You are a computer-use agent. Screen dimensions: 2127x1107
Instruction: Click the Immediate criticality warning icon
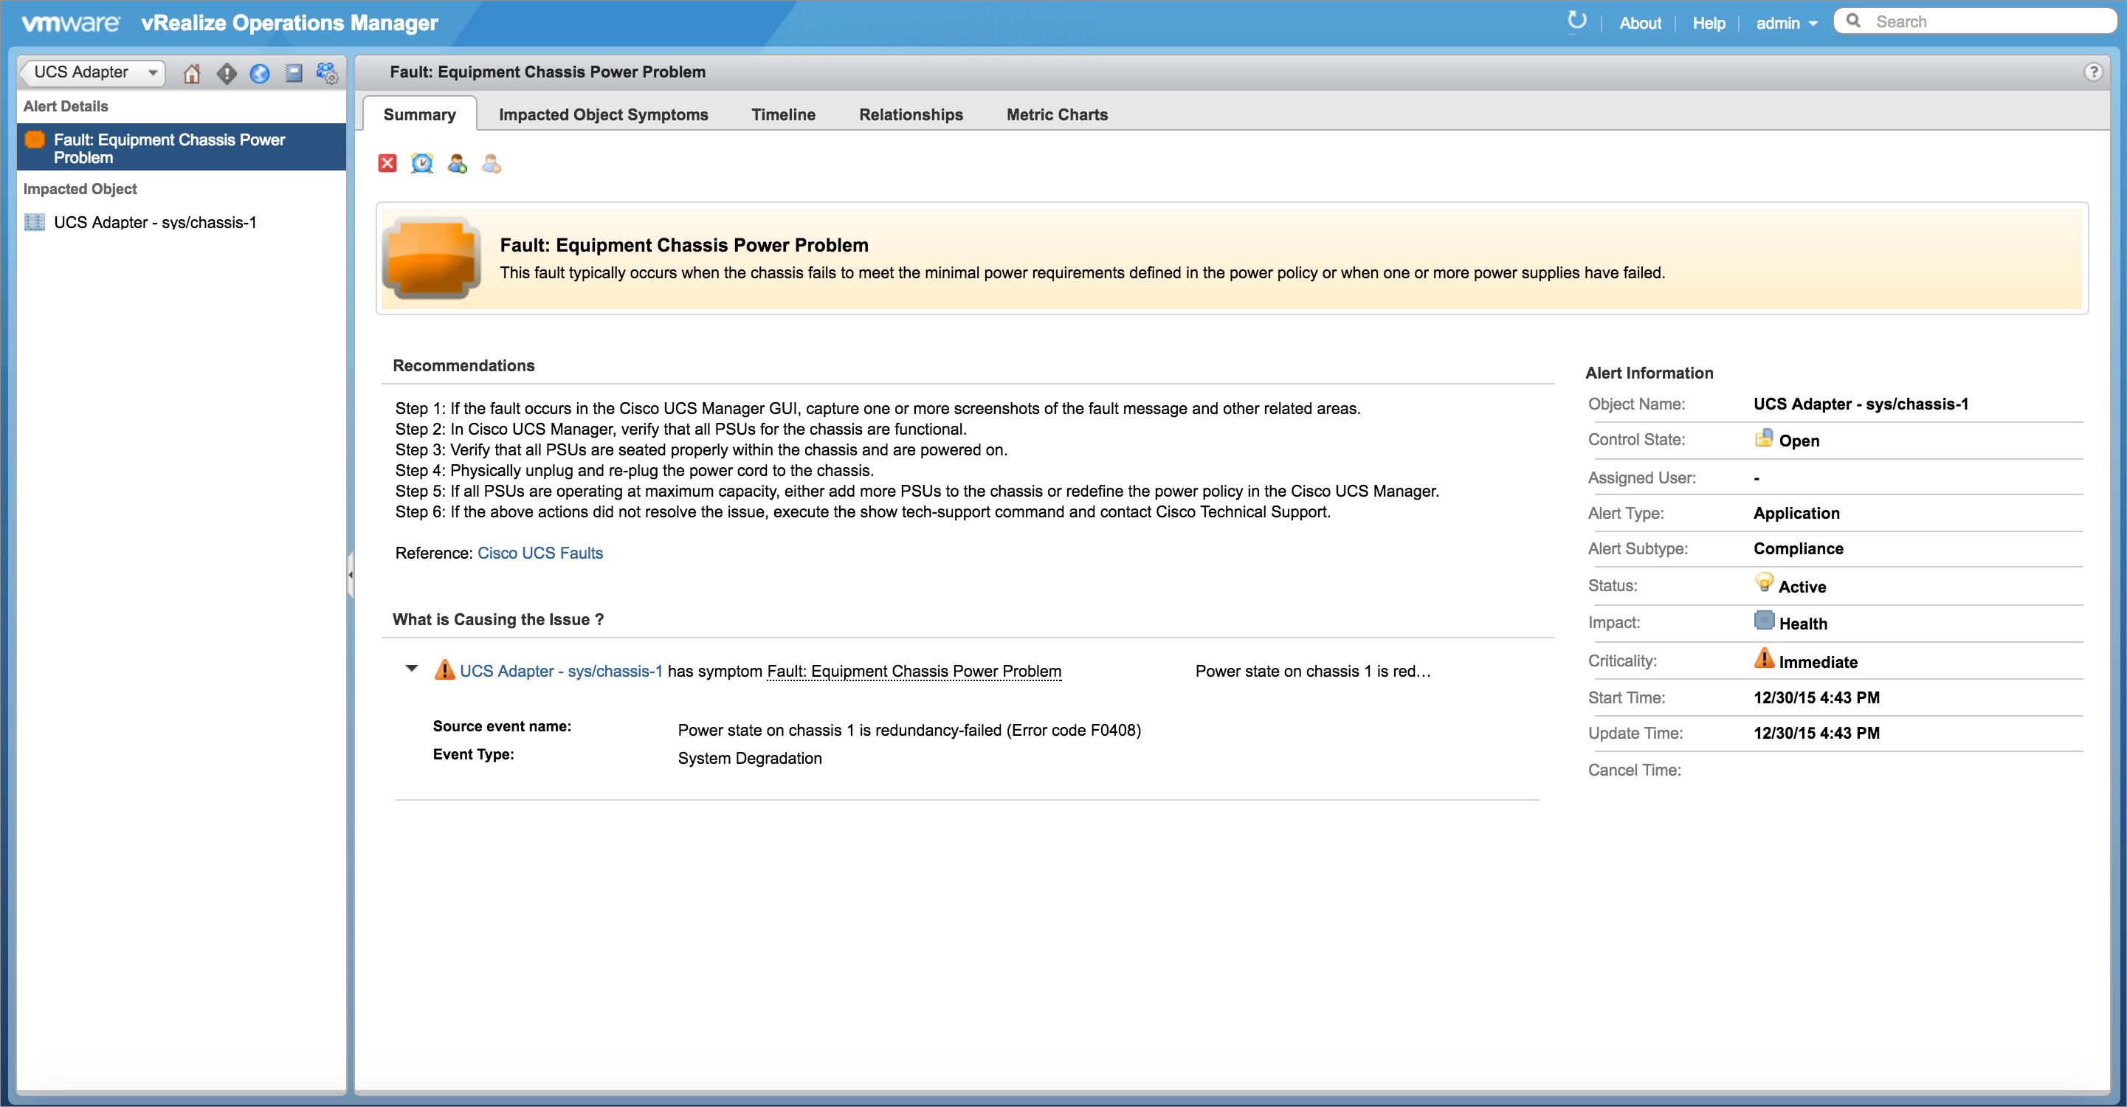(1764, 658)
